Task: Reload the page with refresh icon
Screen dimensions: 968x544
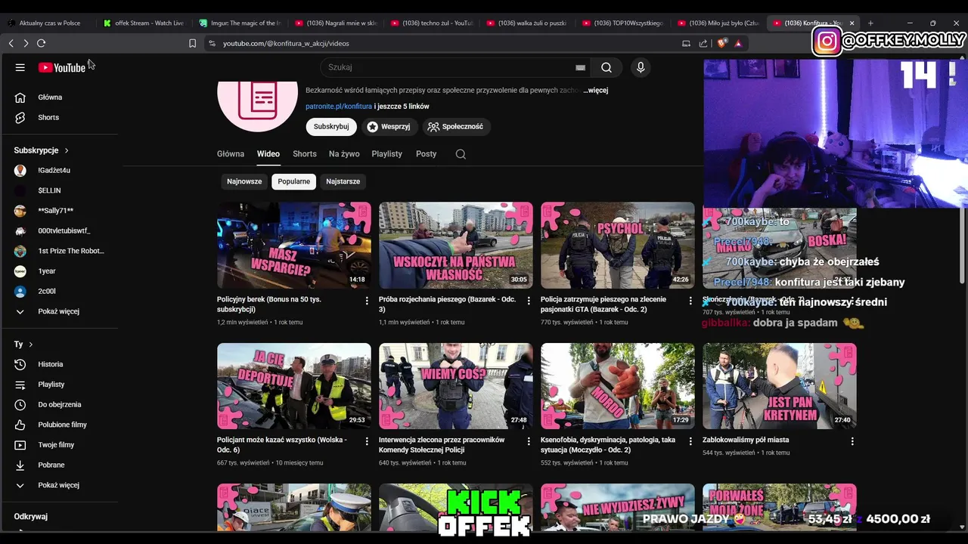Action: click(41, 43)
